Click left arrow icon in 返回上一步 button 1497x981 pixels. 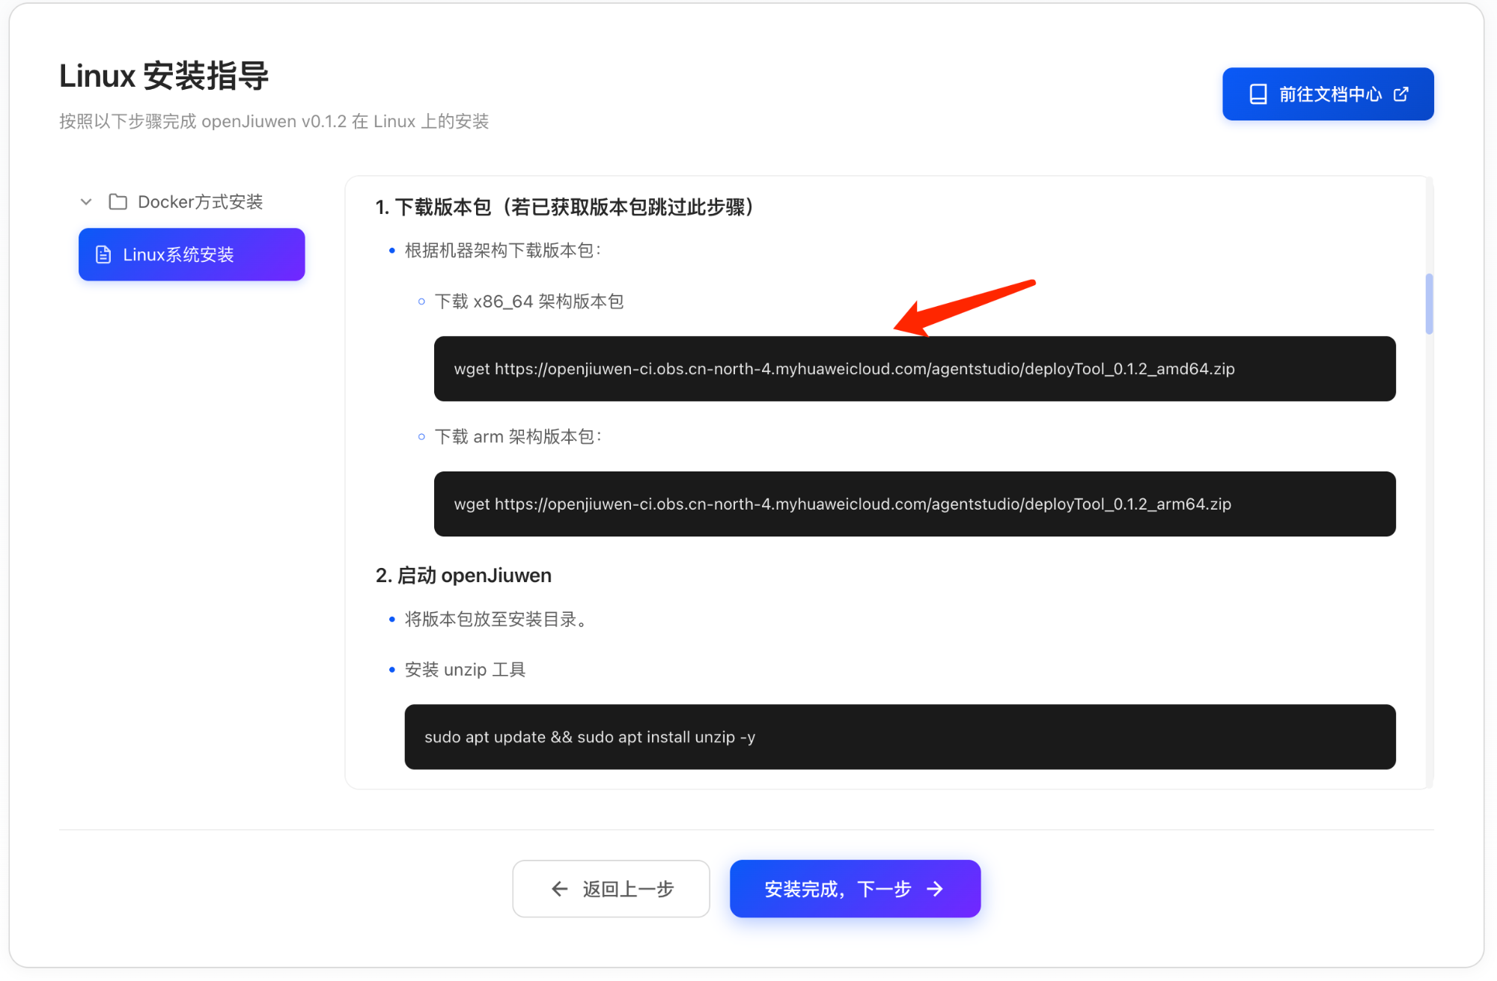pos(559,889)
